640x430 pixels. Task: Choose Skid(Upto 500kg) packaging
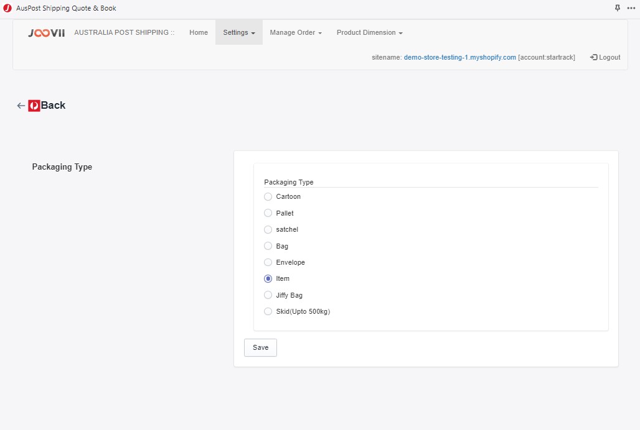click(x=268, y=311)
